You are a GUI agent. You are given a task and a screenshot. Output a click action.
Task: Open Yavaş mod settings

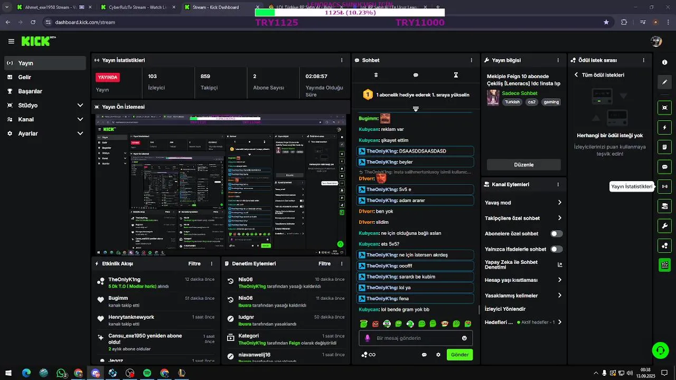[x=523, y=203]
